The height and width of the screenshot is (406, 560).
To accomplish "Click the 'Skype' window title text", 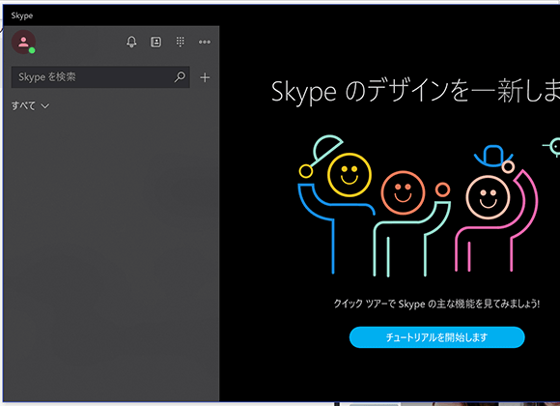I will point(22,15).
